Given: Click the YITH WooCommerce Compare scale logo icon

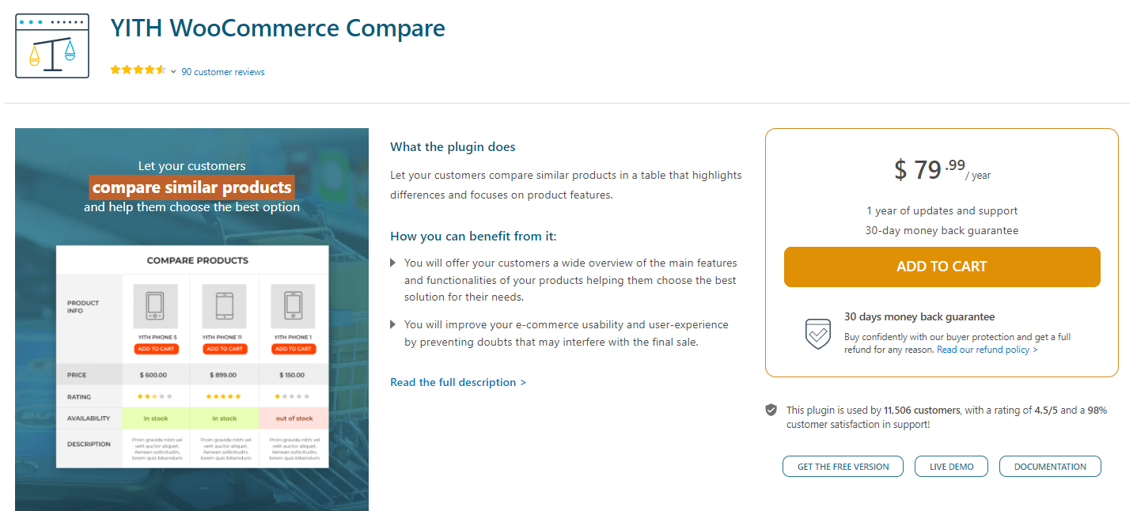Looking at the screenshot, I should point(51,45).
